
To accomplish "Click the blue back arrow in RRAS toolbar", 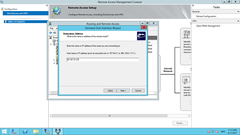I will 51,33.
